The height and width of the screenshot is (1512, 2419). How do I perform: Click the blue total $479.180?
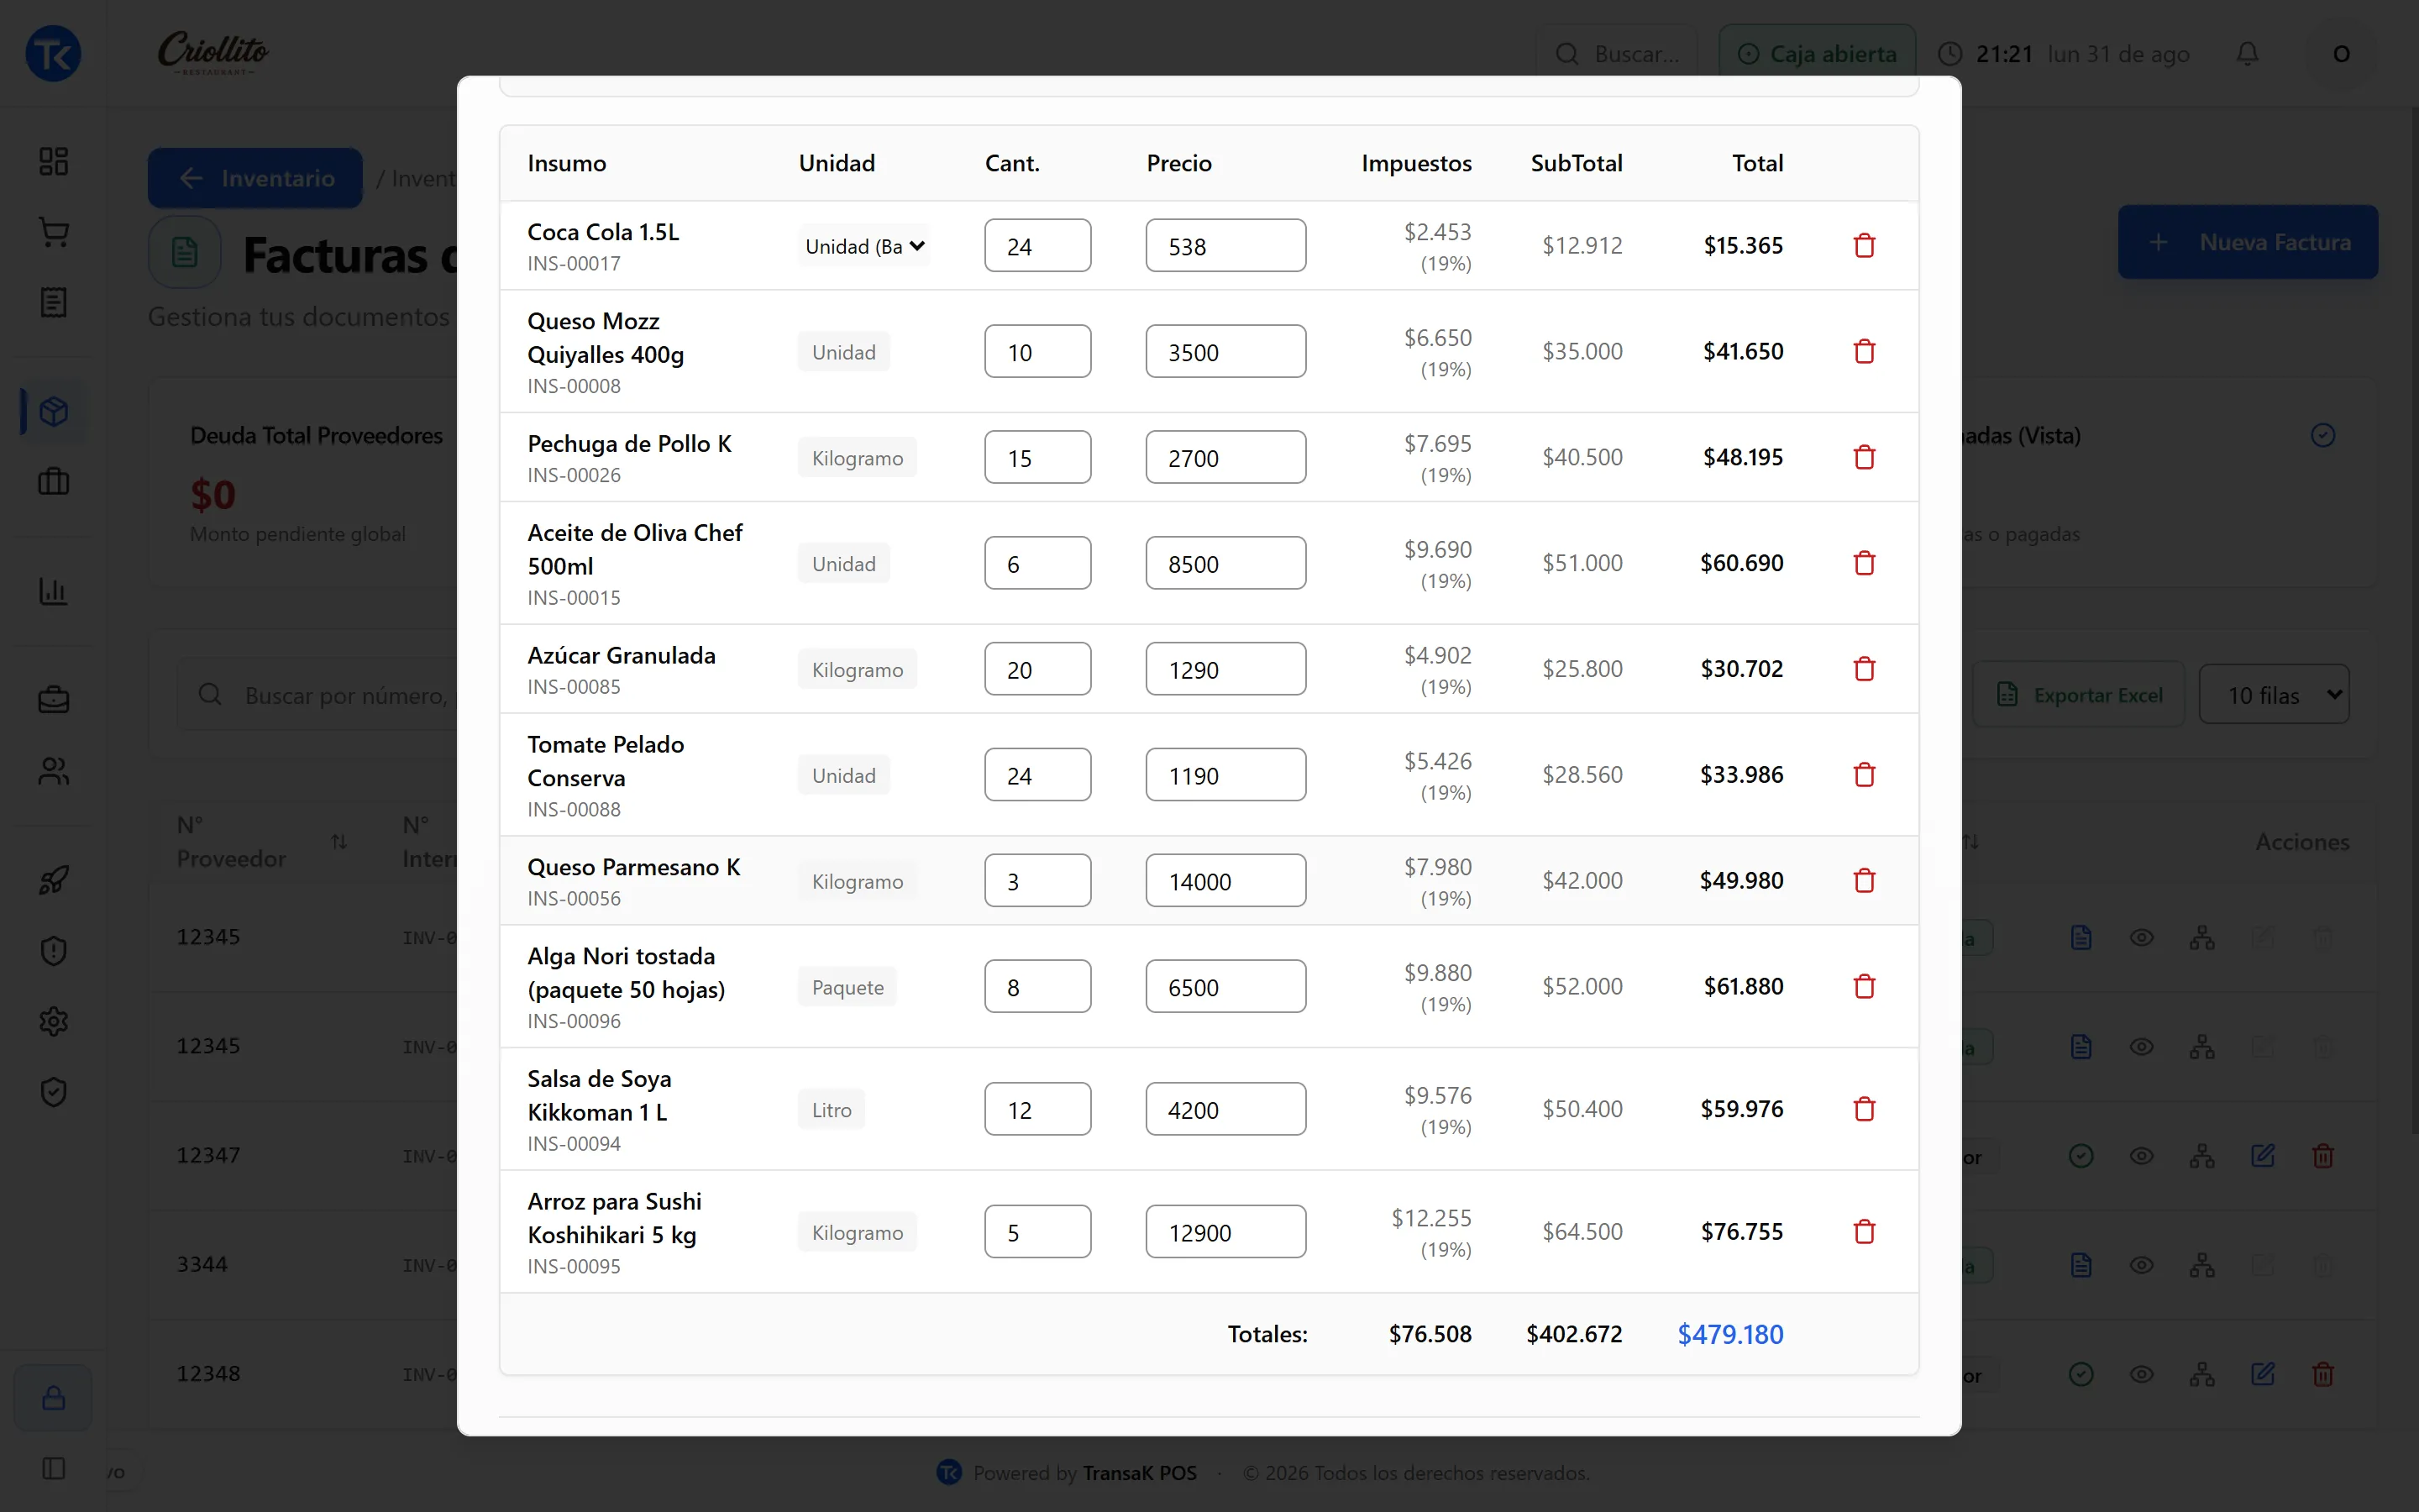pyautogui.click(x=1729, y=1334)
